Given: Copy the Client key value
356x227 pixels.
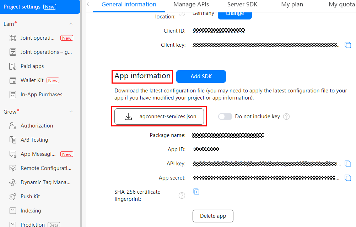Looking at the screenshot, I should pos(348,45).
